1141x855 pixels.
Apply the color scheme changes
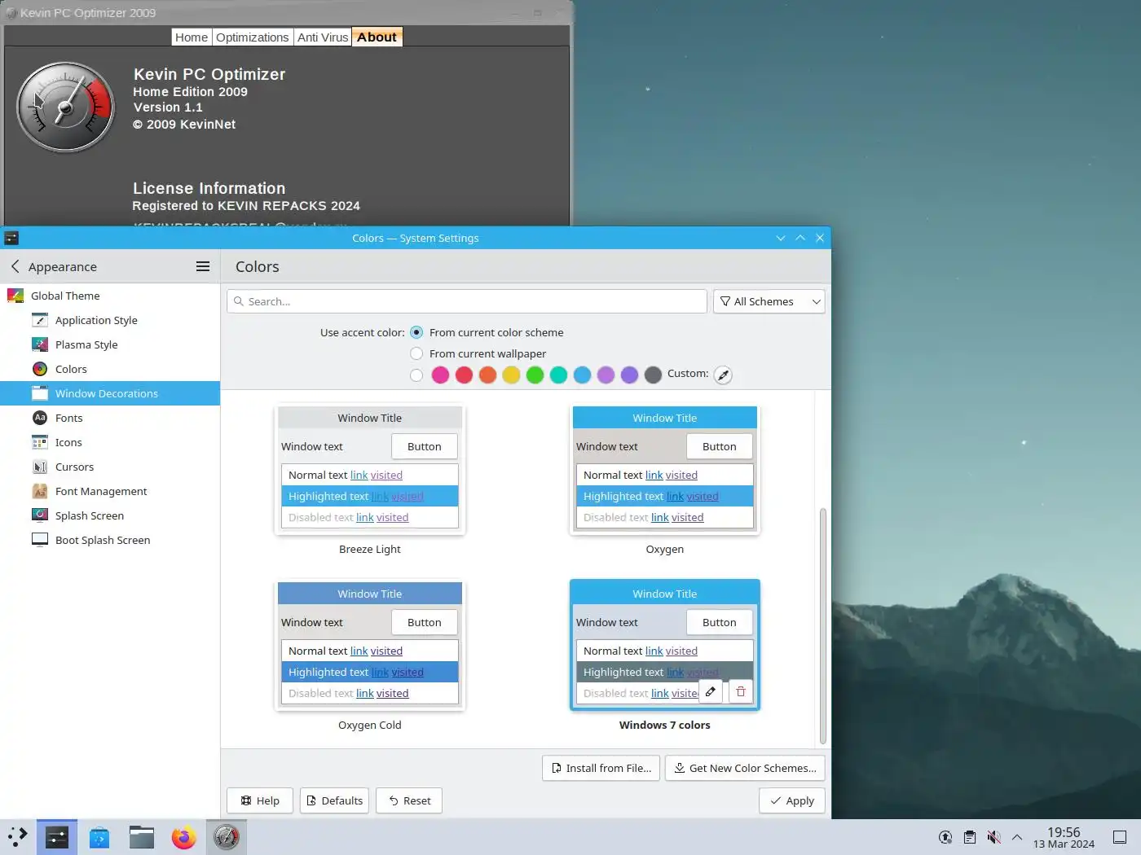click(792, 800)
